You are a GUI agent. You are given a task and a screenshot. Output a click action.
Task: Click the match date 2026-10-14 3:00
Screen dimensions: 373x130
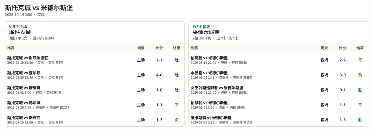[x=19, y=15]
